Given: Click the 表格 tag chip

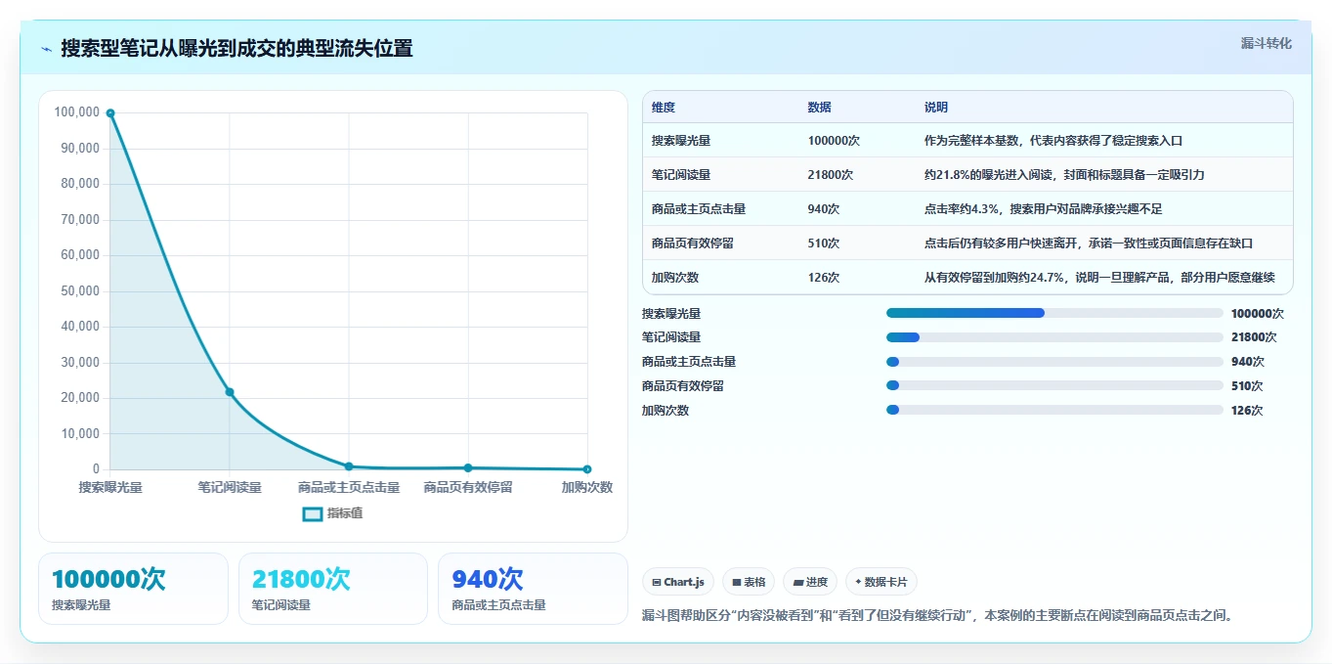Looking at the screenshot, I should click(x=749, y=582).
